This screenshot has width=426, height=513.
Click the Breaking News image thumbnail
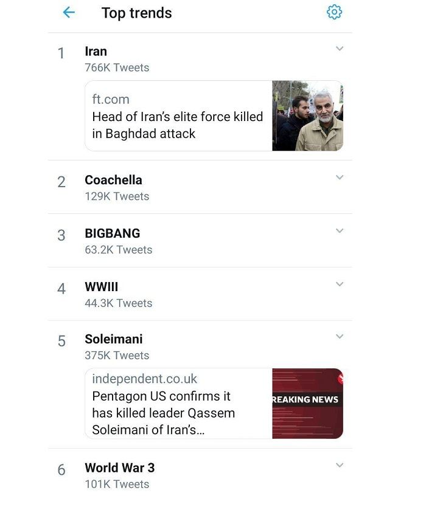308,403
